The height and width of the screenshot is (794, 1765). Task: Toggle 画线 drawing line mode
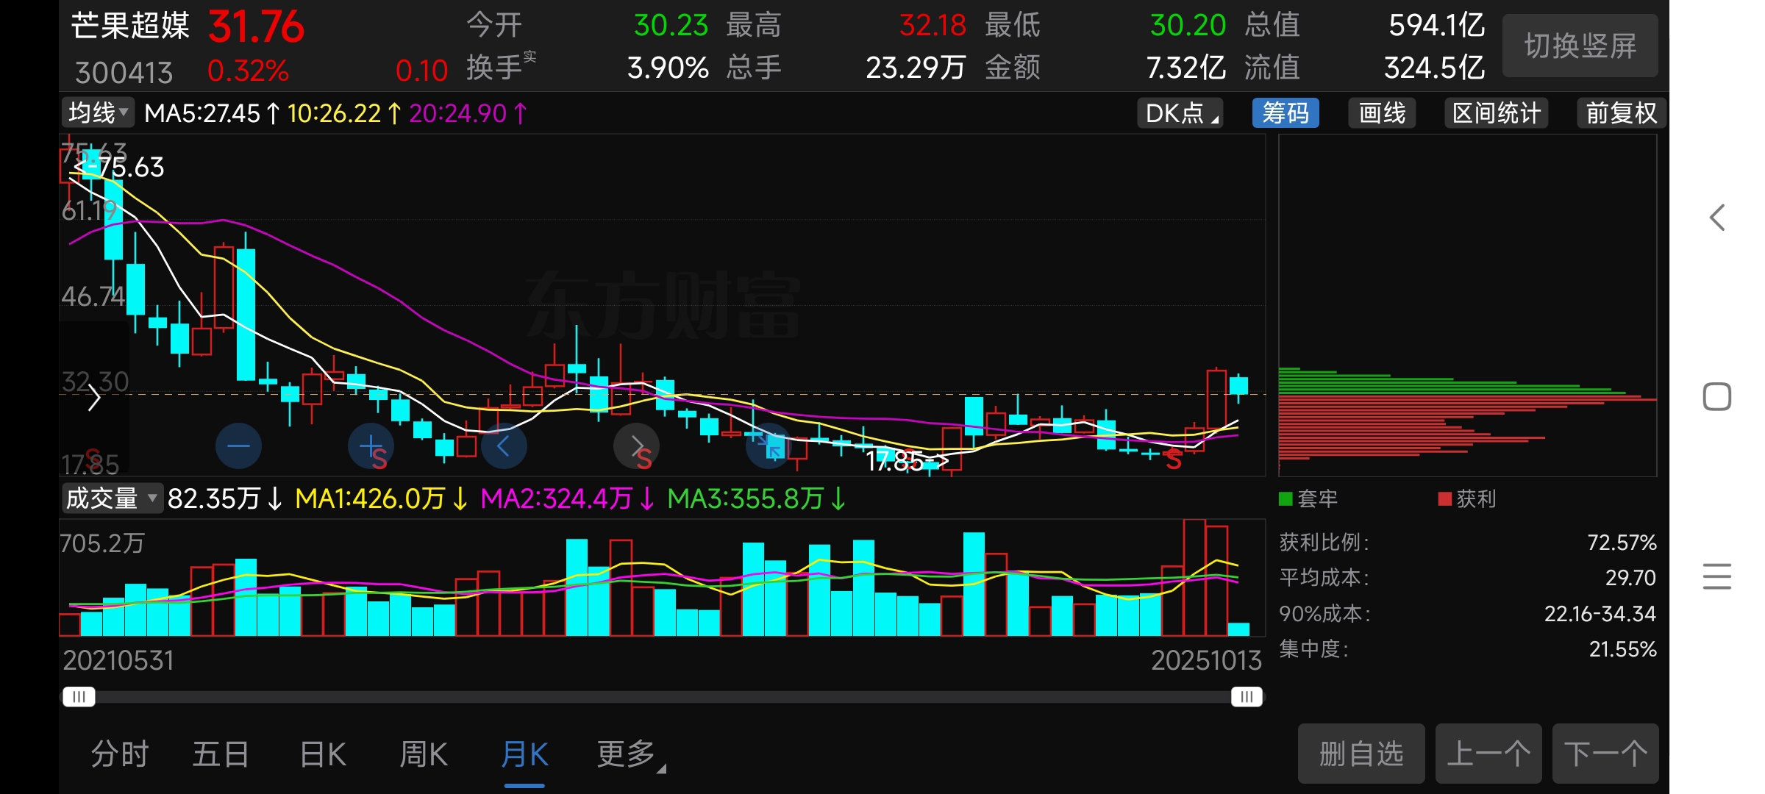click(1382, 113)
